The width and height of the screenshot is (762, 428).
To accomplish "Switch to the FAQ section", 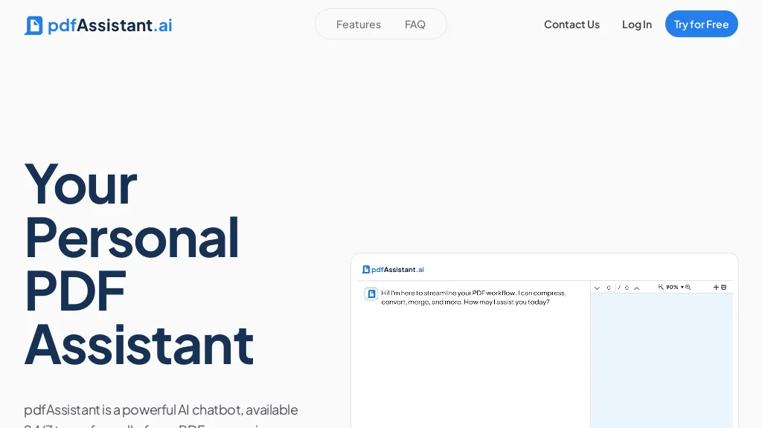I will tap(415, 24).
